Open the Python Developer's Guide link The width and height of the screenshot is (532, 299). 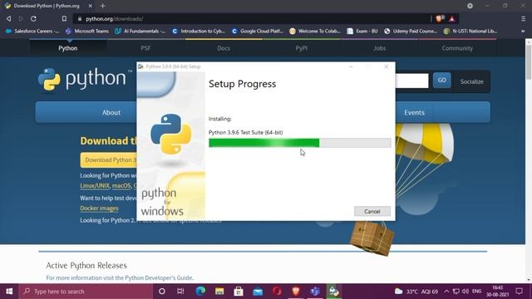tap(159, 277)
